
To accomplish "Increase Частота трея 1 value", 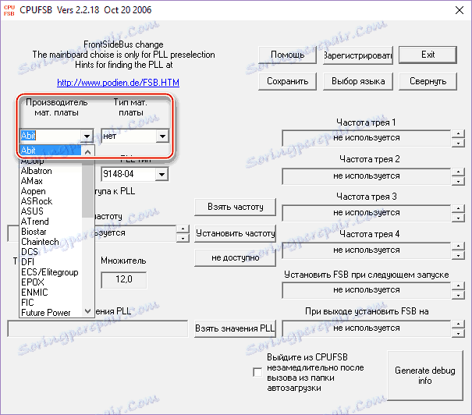I will pos(458,133).
